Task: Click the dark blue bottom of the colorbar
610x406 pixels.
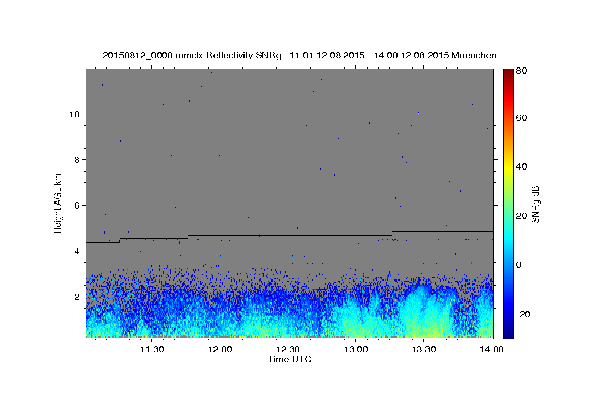Action: pyautogui.click(x=508, y=333)
